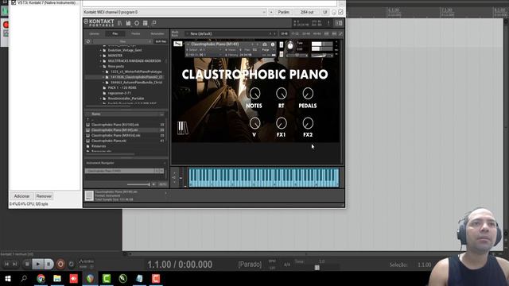Open the Windows Start menu

[x=7, y=279]
